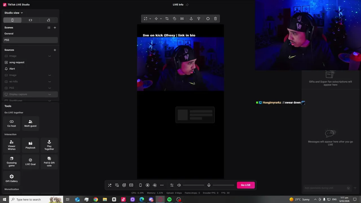Click the comment input field
This screenshot has height=203, width=361.
(324, 188)
